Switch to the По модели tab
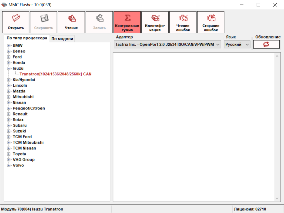 tap(62, 39)
